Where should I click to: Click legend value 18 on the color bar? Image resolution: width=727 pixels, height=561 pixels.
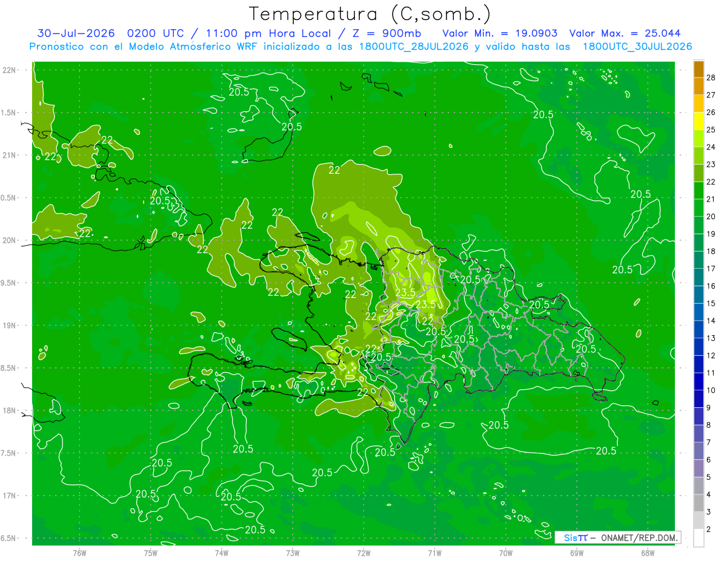click(711, 251)
